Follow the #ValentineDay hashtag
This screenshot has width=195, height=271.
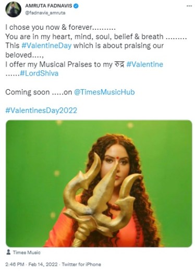[x=46, y=46]
